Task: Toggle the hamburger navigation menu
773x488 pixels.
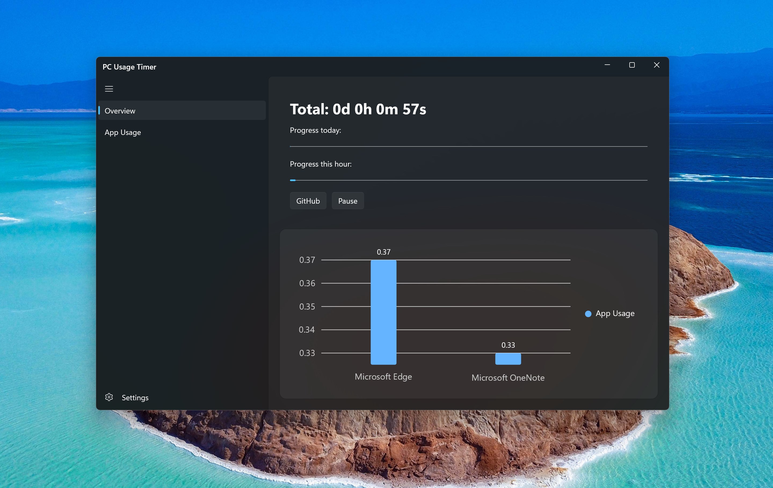Action: (109, 89)
